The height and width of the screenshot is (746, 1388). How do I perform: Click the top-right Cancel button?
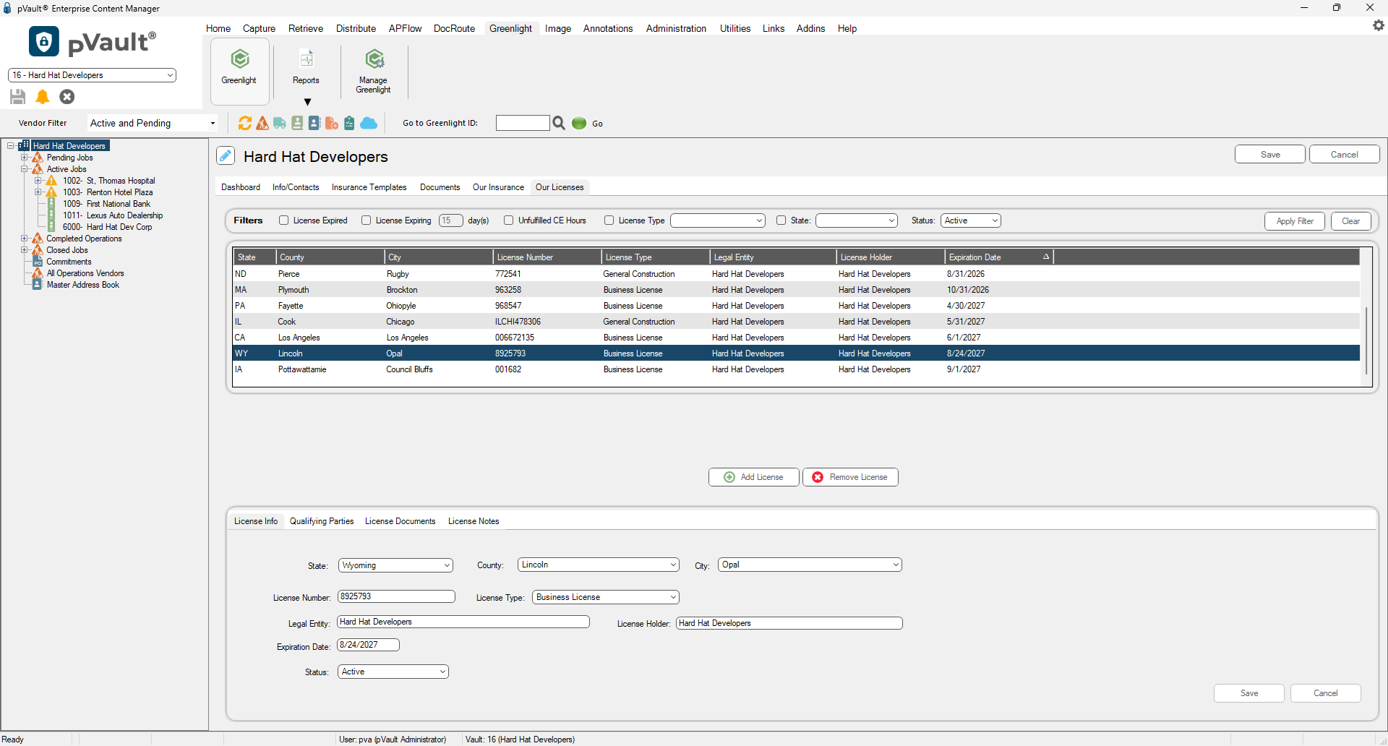(x=1345, y=155)
